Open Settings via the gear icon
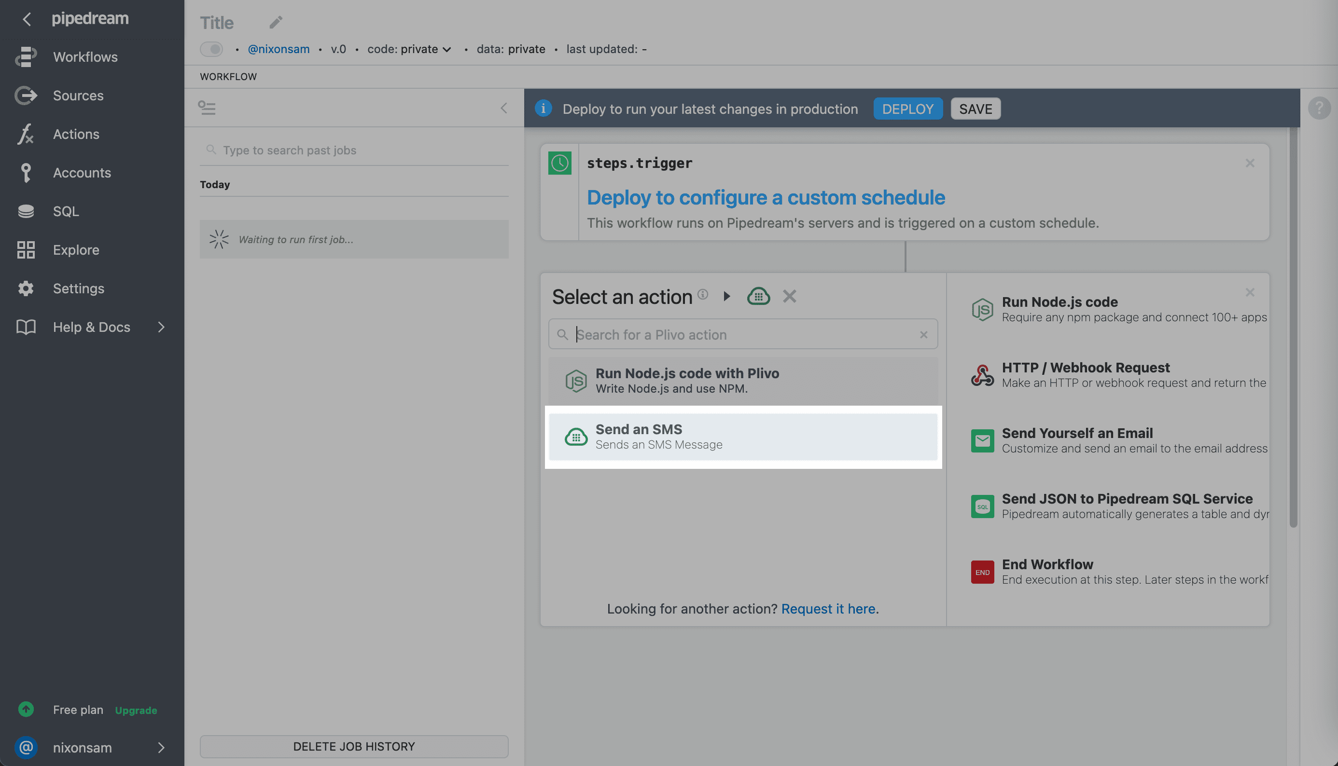Viewport: 1338px width, 766px height. pos(25,288)
